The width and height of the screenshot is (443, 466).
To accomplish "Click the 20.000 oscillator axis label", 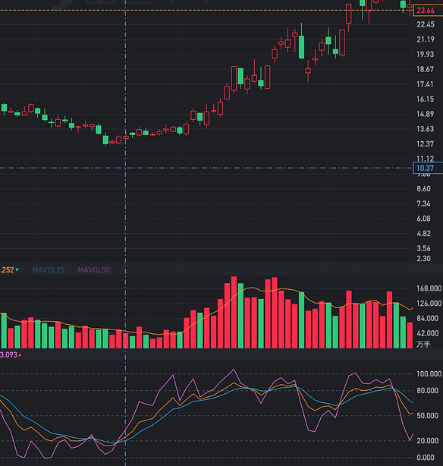I will [x=427, y=440].
